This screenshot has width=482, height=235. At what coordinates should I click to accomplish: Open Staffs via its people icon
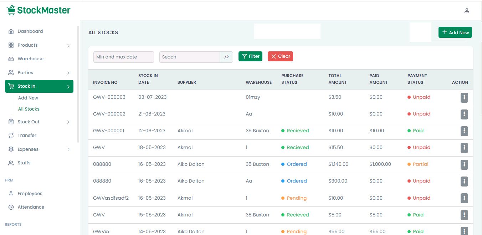pos(11,163)
